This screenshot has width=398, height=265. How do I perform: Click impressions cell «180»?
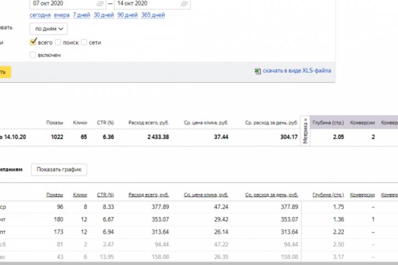59,219
